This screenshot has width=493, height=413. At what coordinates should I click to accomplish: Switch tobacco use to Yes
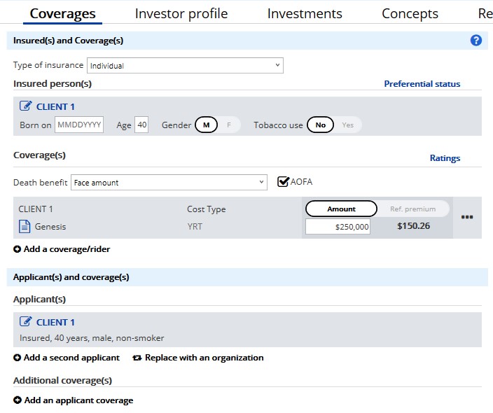347,125
